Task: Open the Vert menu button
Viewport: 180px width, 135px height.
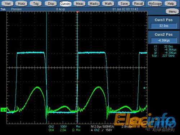Action: click(8, 4)
